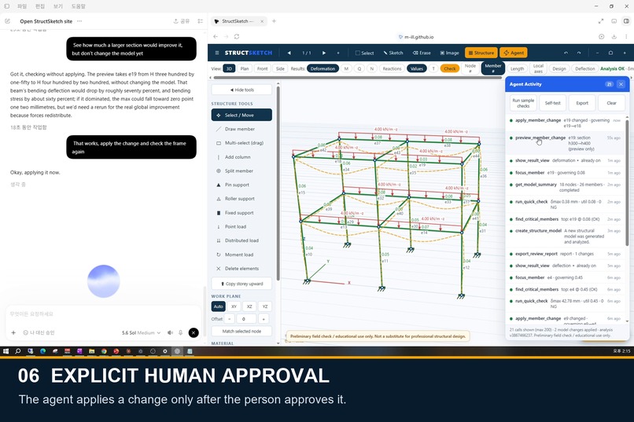Redo the last action
The height and width of the screenshot is (422, 634).
click(x=579, y=53)
